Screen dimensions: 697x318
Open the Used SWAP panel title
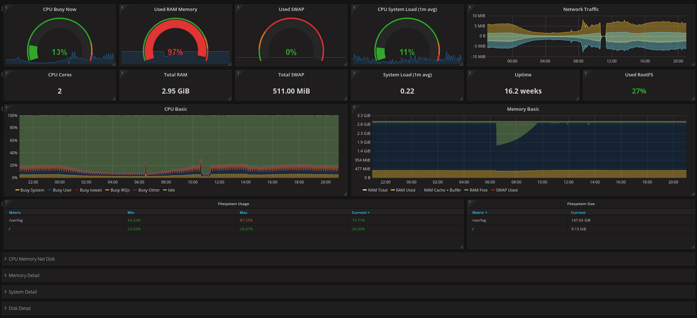tap(292, 9)
